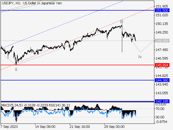The width and height of the screenshot is (173, 130).
Task: Click the -0.8754 MACD scale value
Action: [x=161, y=122]
